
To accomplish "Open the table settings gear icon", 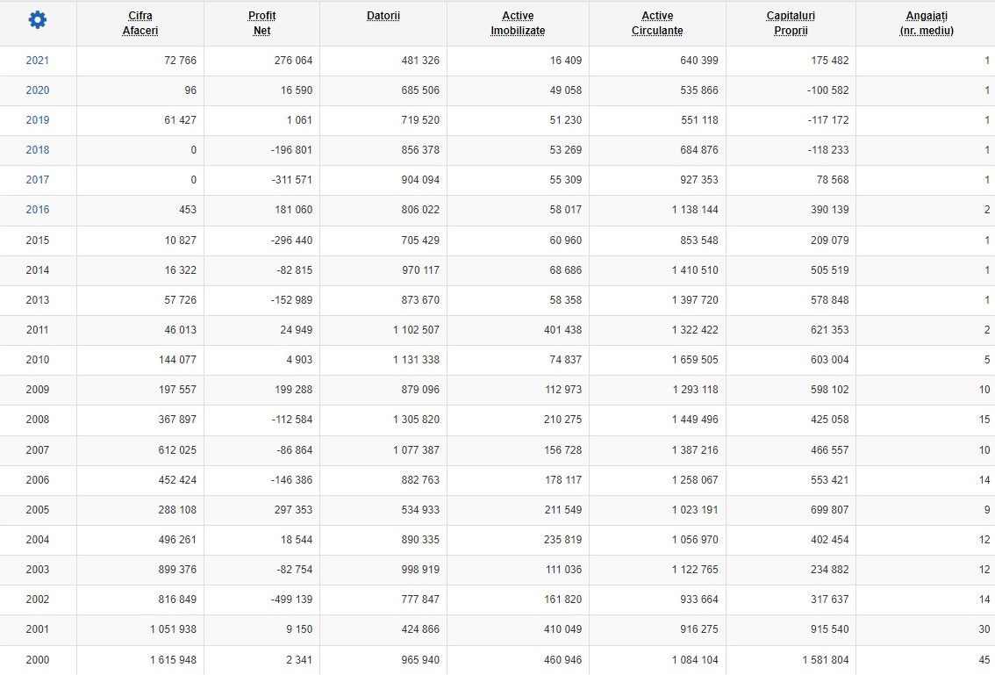I will [38, 20].
